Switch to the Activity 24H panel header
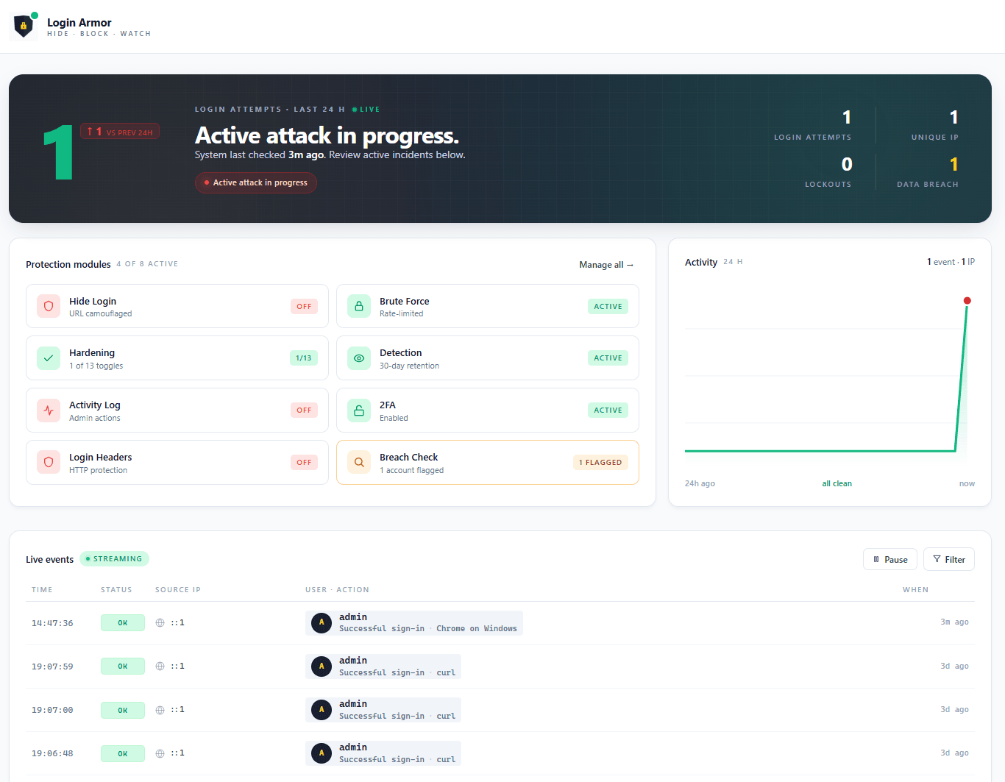 click(701, 262)
